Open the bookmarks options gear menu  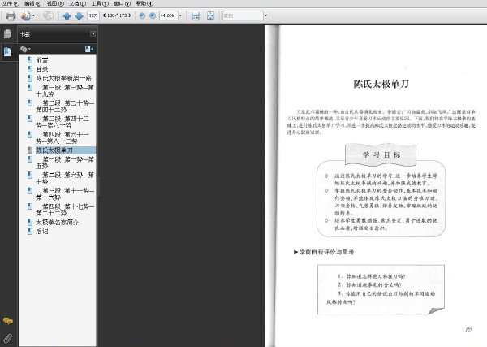coord(25,49)
